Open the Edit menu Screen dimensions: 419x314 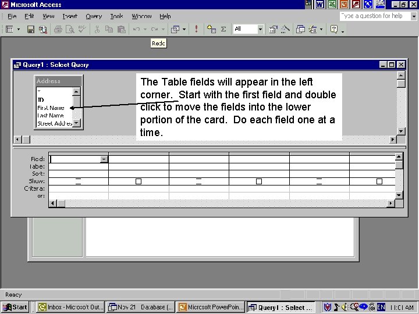pyautogui.click(x=29, y=16)
